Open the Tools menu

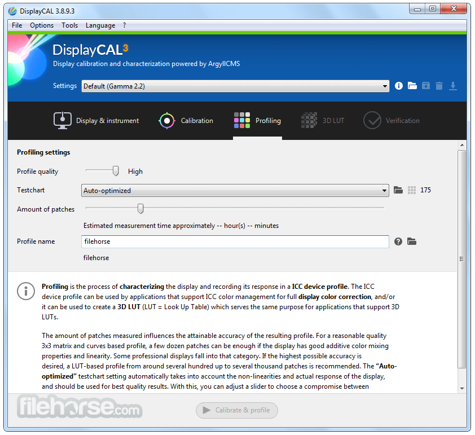tap(70, 25)
